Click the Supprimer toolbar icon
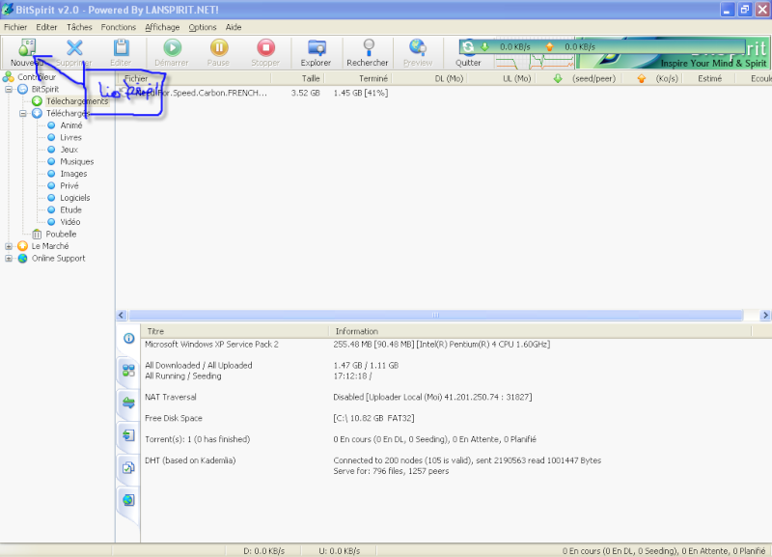The image size is (772, 557). point(74,47)
